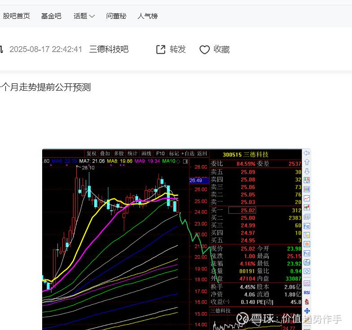Select the post timestamp 2025-08-17 22:42:41
This screenshot has height=330, width=352.
click(x=46, y=49)
